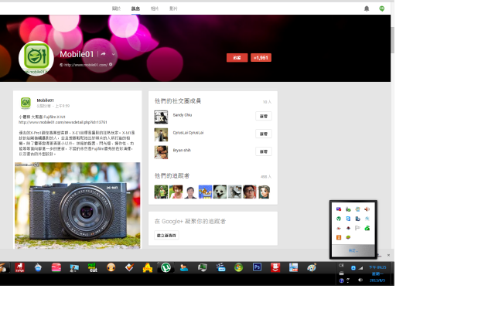Viewport: 495px width, 309px height.
Task: Click the first follower avatar in green shirt
Action: [161, 192]
